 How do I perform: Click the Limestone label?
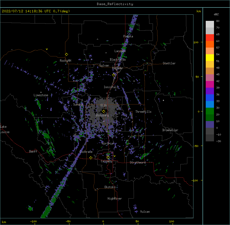(41, 95)
